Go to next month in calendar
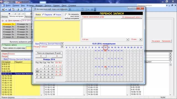Screen dimensions: 177x99 57,56
